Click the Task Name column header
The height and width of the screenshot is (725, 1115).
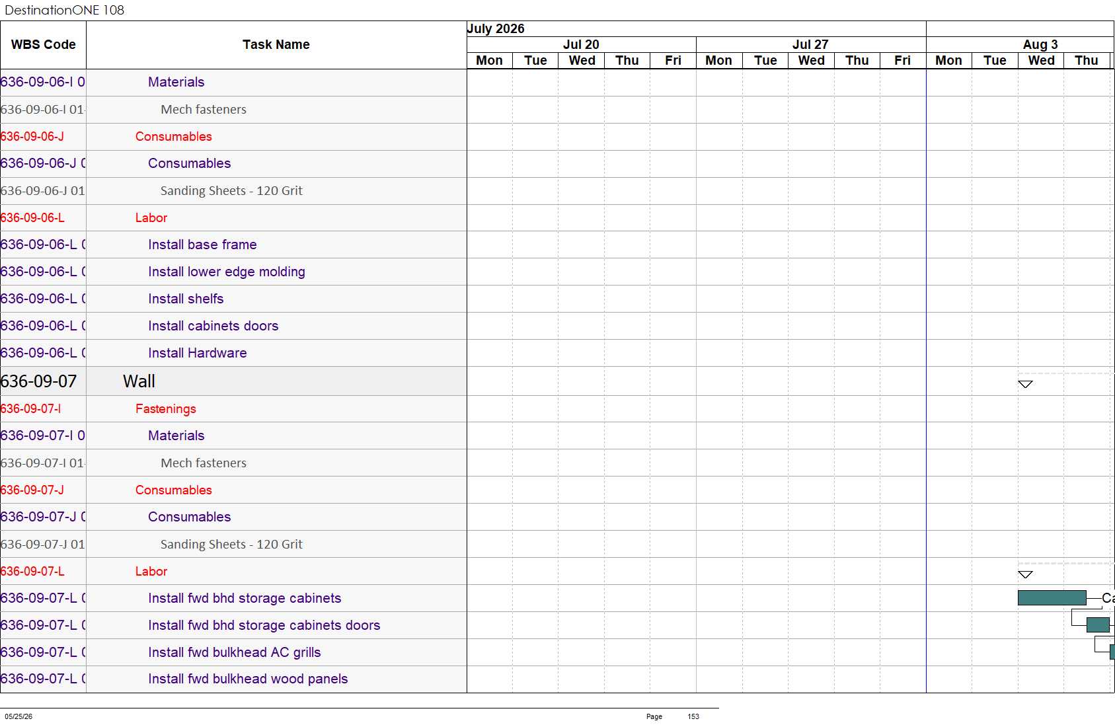point(276,45)
